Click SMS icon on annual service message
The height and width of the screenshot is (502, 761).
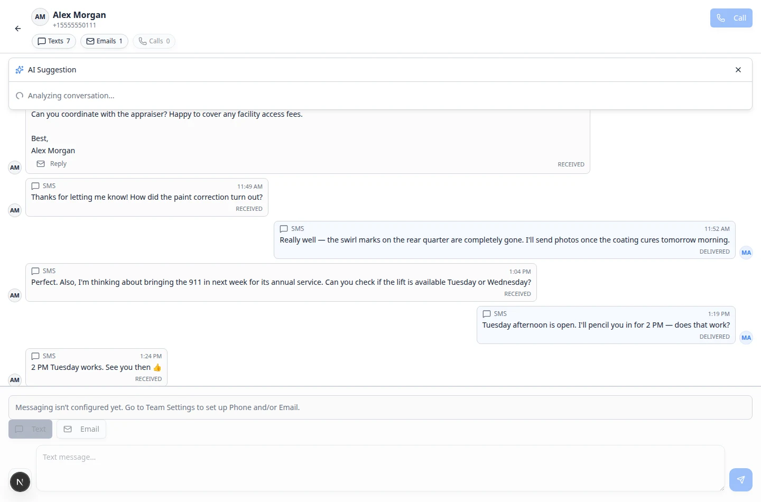coord(35,271)
